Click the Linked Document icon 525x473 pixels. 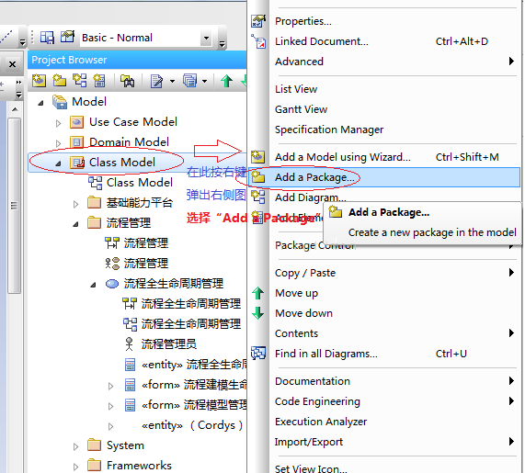tap(258, 41)
